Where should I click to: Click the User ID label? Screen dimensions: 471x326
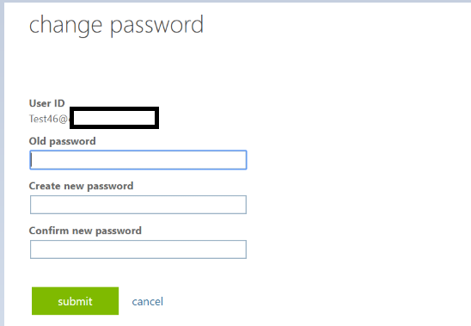point(47,103)
